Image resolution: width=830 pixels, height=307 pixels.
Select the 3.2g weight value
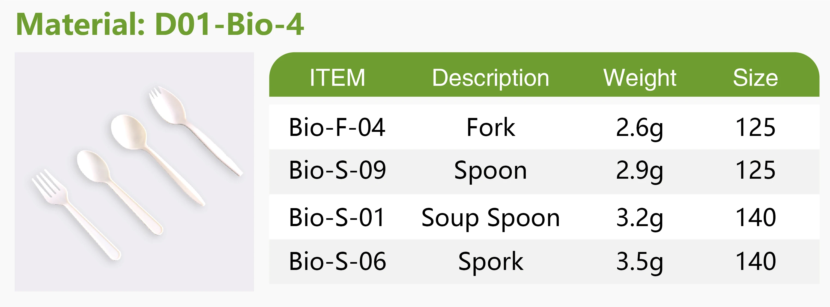(x=640, y=218)
